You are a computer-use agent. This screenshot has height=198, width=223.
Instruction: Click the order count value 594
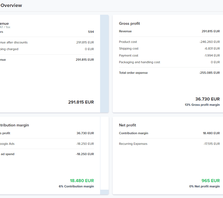(x=91, y=32)
